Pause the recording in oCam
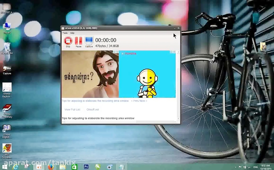The height and width of the screenshot is (170, 274). coord(79,41)
